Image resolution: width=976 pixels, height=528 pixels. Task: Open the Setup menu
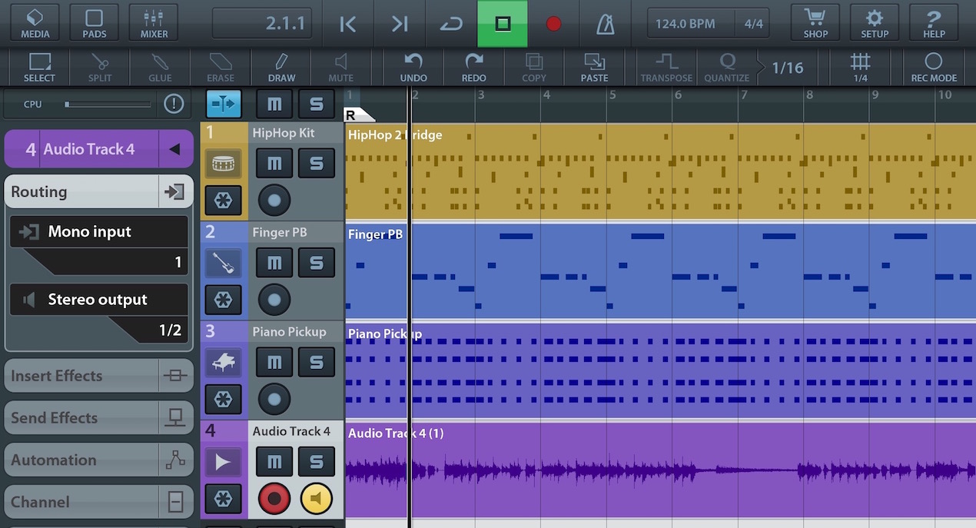(875, 23)
